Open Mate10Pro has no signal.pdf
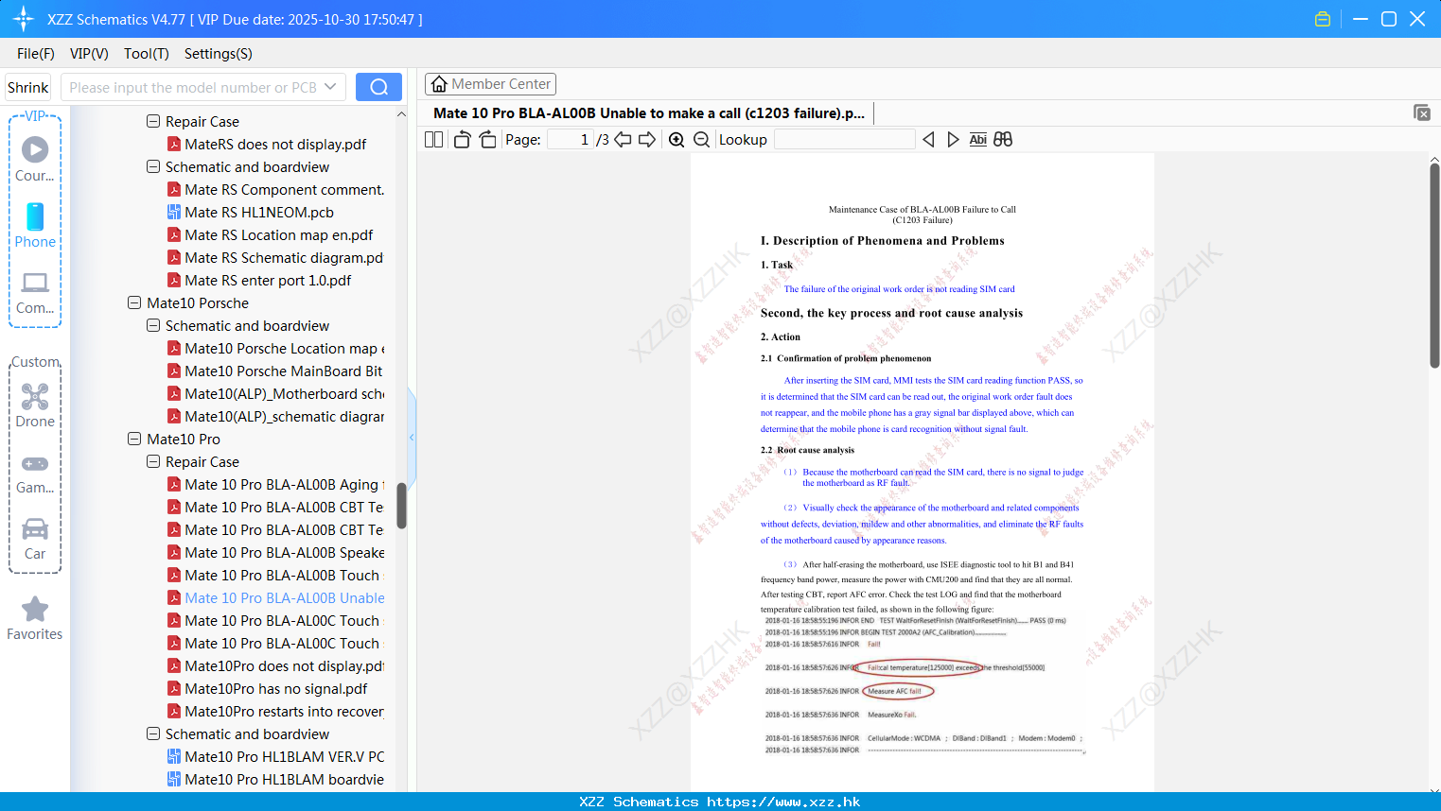This screenshot has width=1441, height=811. coord(268,689)
